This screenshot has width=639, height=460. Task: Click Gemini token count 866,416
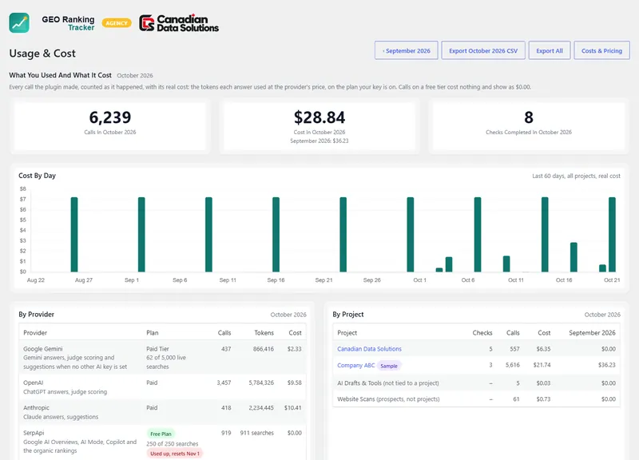click(x=264, y=349)
